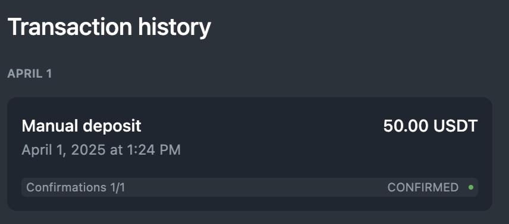Click the word "Transaction" in the heading
This screenshot has height=224, width=509.
[x=70, y=27]
